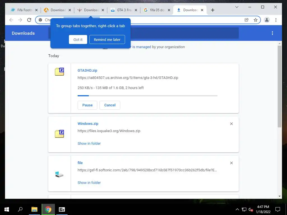
Task: Open Windows taskbar search
Action: click(20, 209)
